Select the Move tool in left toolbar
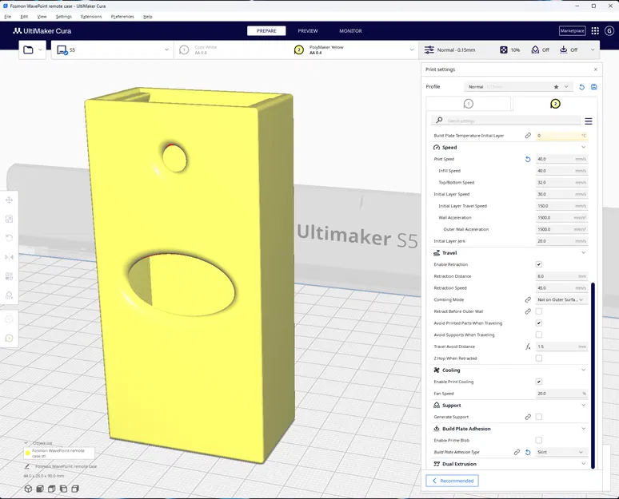 click(10, 200)
